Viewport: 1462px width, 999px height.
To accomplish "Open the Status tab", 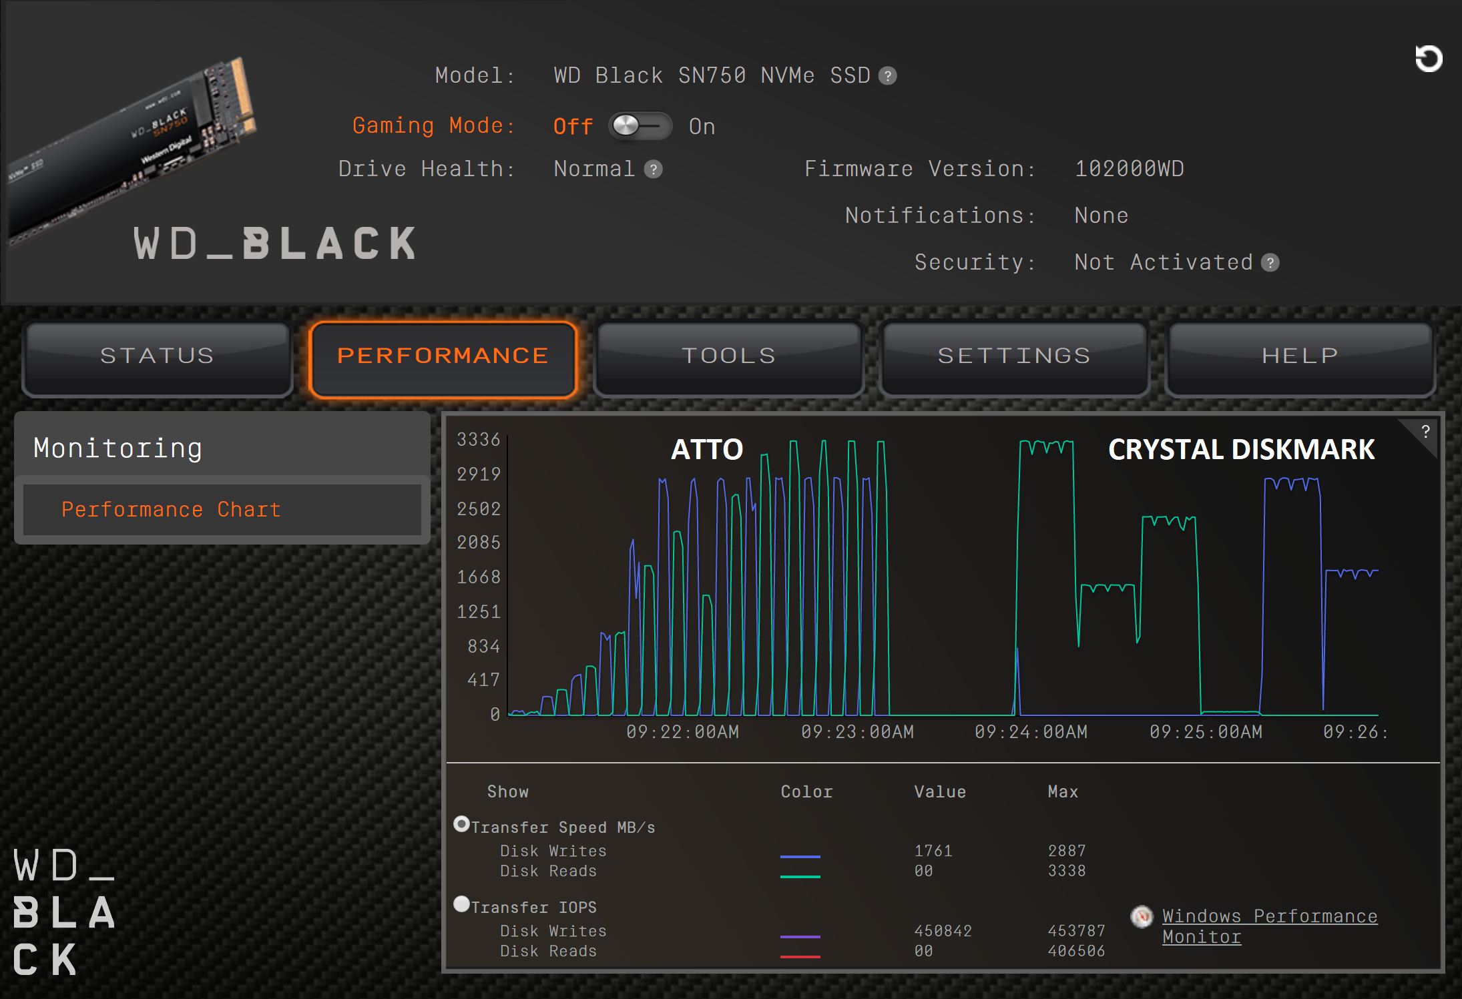I will [x=158, y=356].
